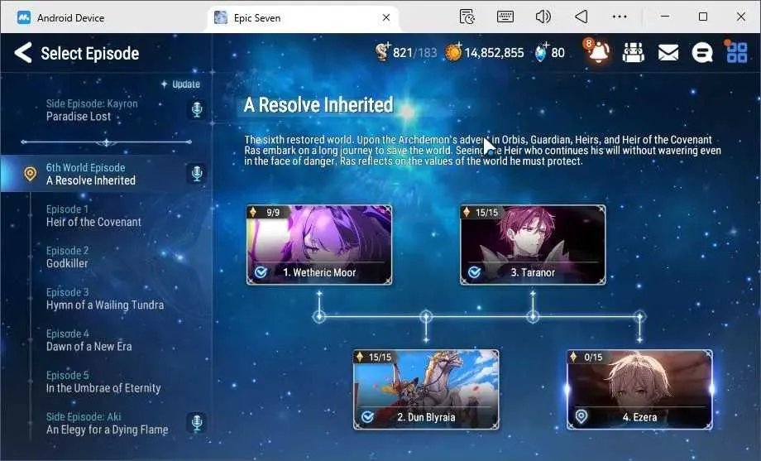Open the 4. Ezera chapter card

click(x=639, y=390)
